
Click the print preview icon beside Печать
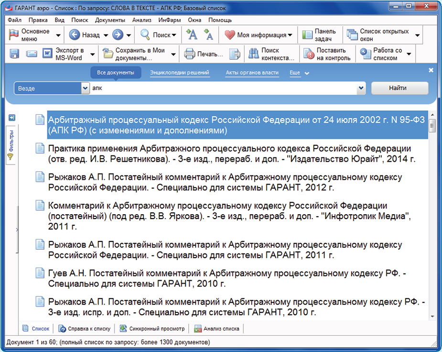234,54
